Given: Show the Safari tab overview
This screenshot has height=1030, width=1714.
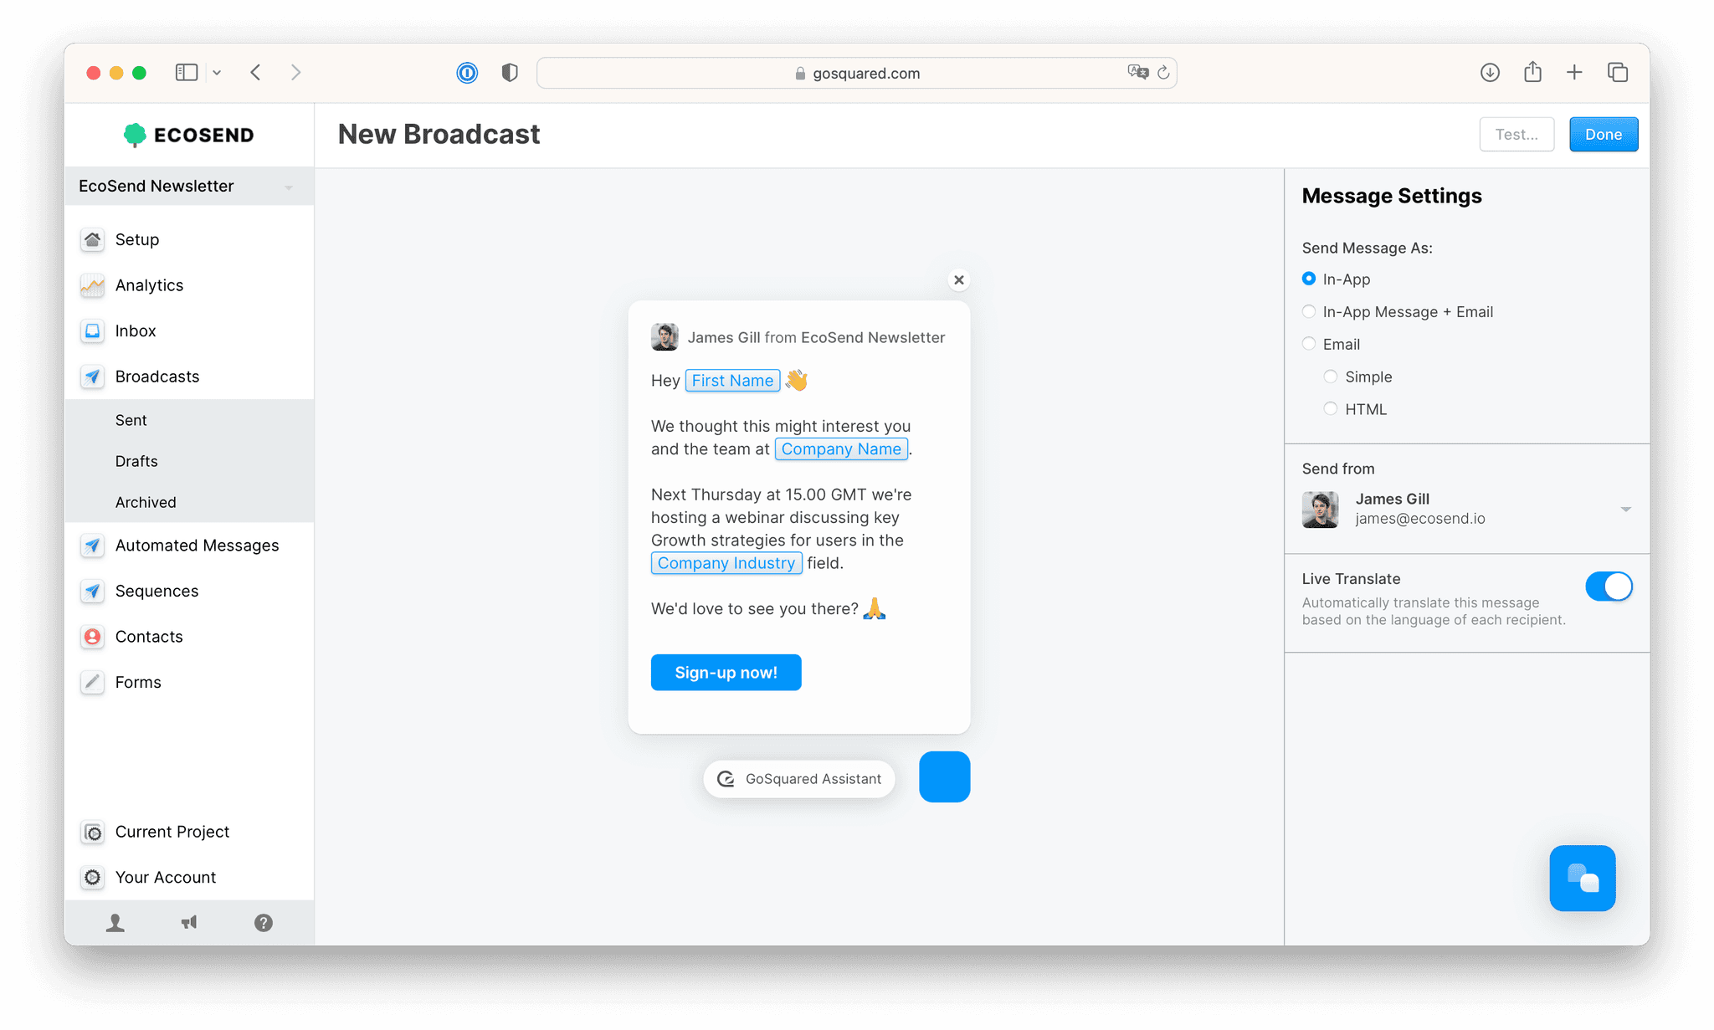Looking at the screenshot, I should [1618, 73].
